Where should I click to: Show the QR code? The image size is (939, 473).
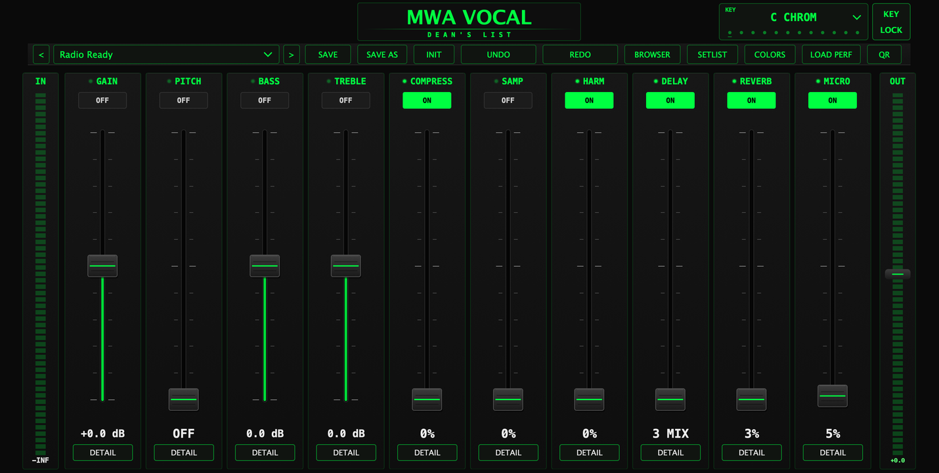pos(884,55)
